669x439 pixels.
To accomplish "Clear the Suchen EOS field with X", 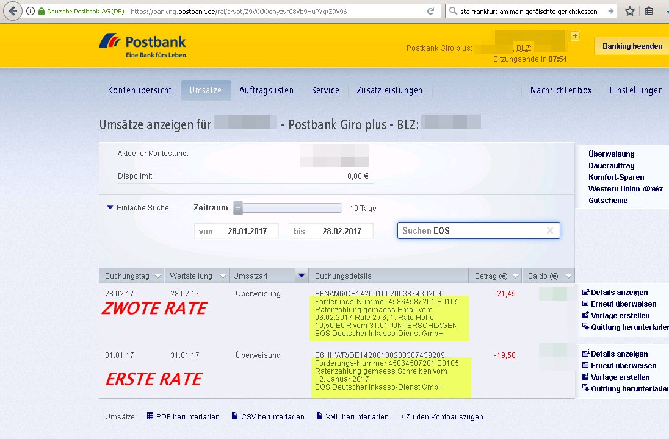I will [x=550, y=230].
